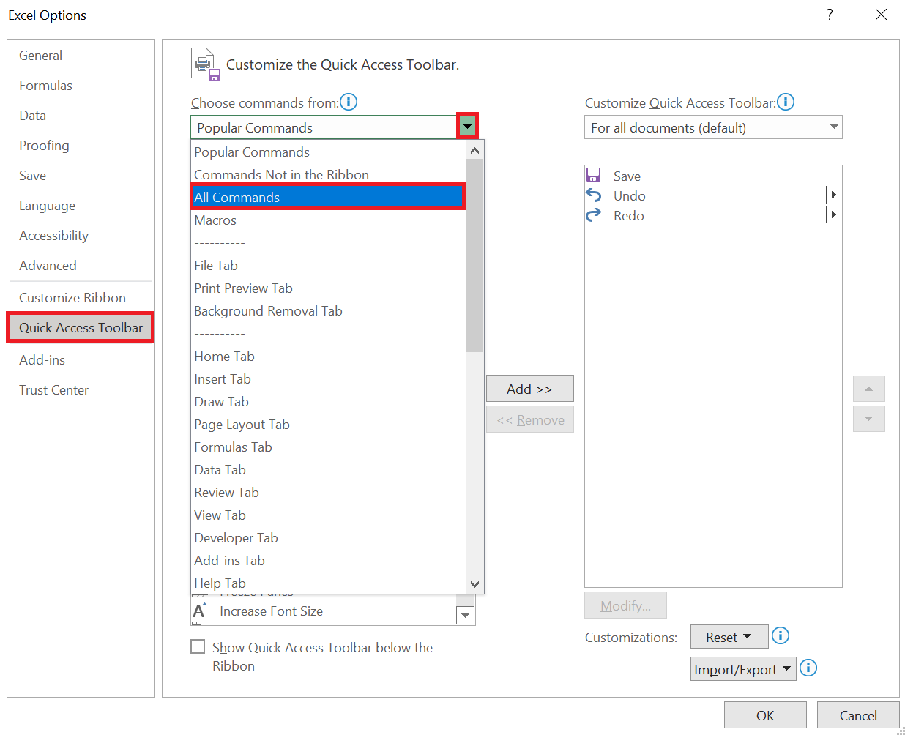Click the info icon next to Customize Quick Access Toolbar
Screen dimensions: 905x735
point(786,102)
